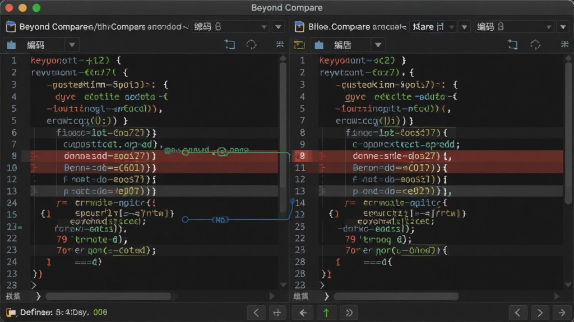
Task: Click the blue folder icon beside 编码 label
Action: click(x=11, y=45)
